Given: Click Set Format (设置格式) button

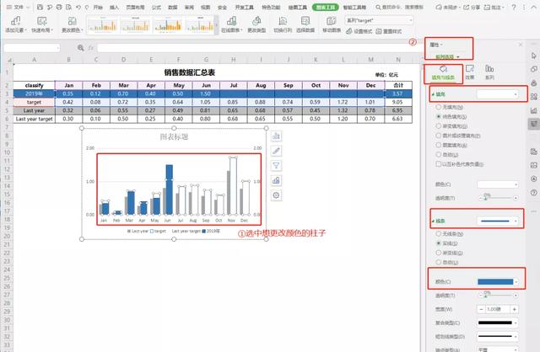Looking at the screenshot, I should point(359,31).
